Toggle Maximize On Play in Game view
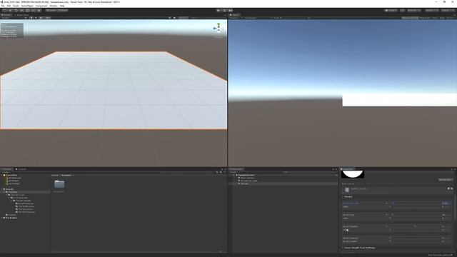The image size is (457, 257). coord(410,18)
